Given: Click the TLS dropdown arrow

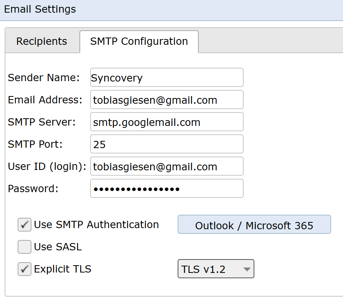Looking at the screenshot, I should coord(246,269).
